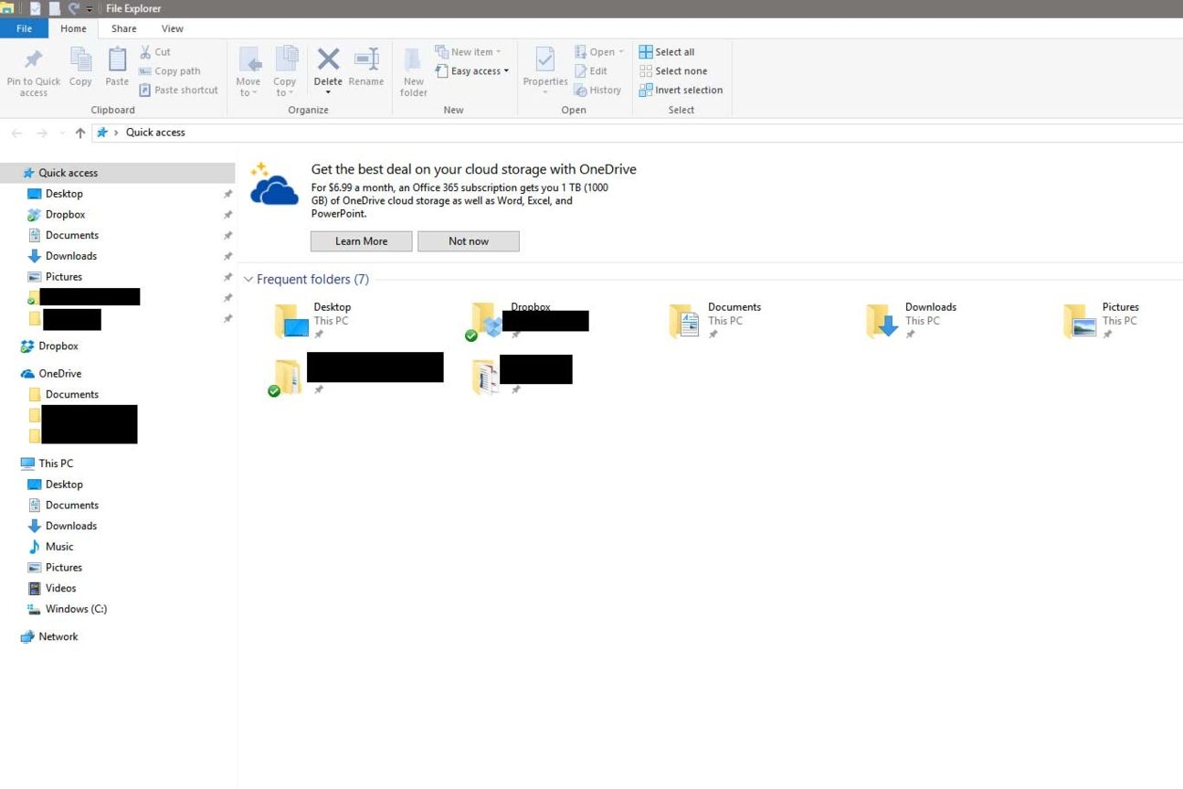Create a New folder from the ribbon
The image size is (1183, 789).
point(413,70)
